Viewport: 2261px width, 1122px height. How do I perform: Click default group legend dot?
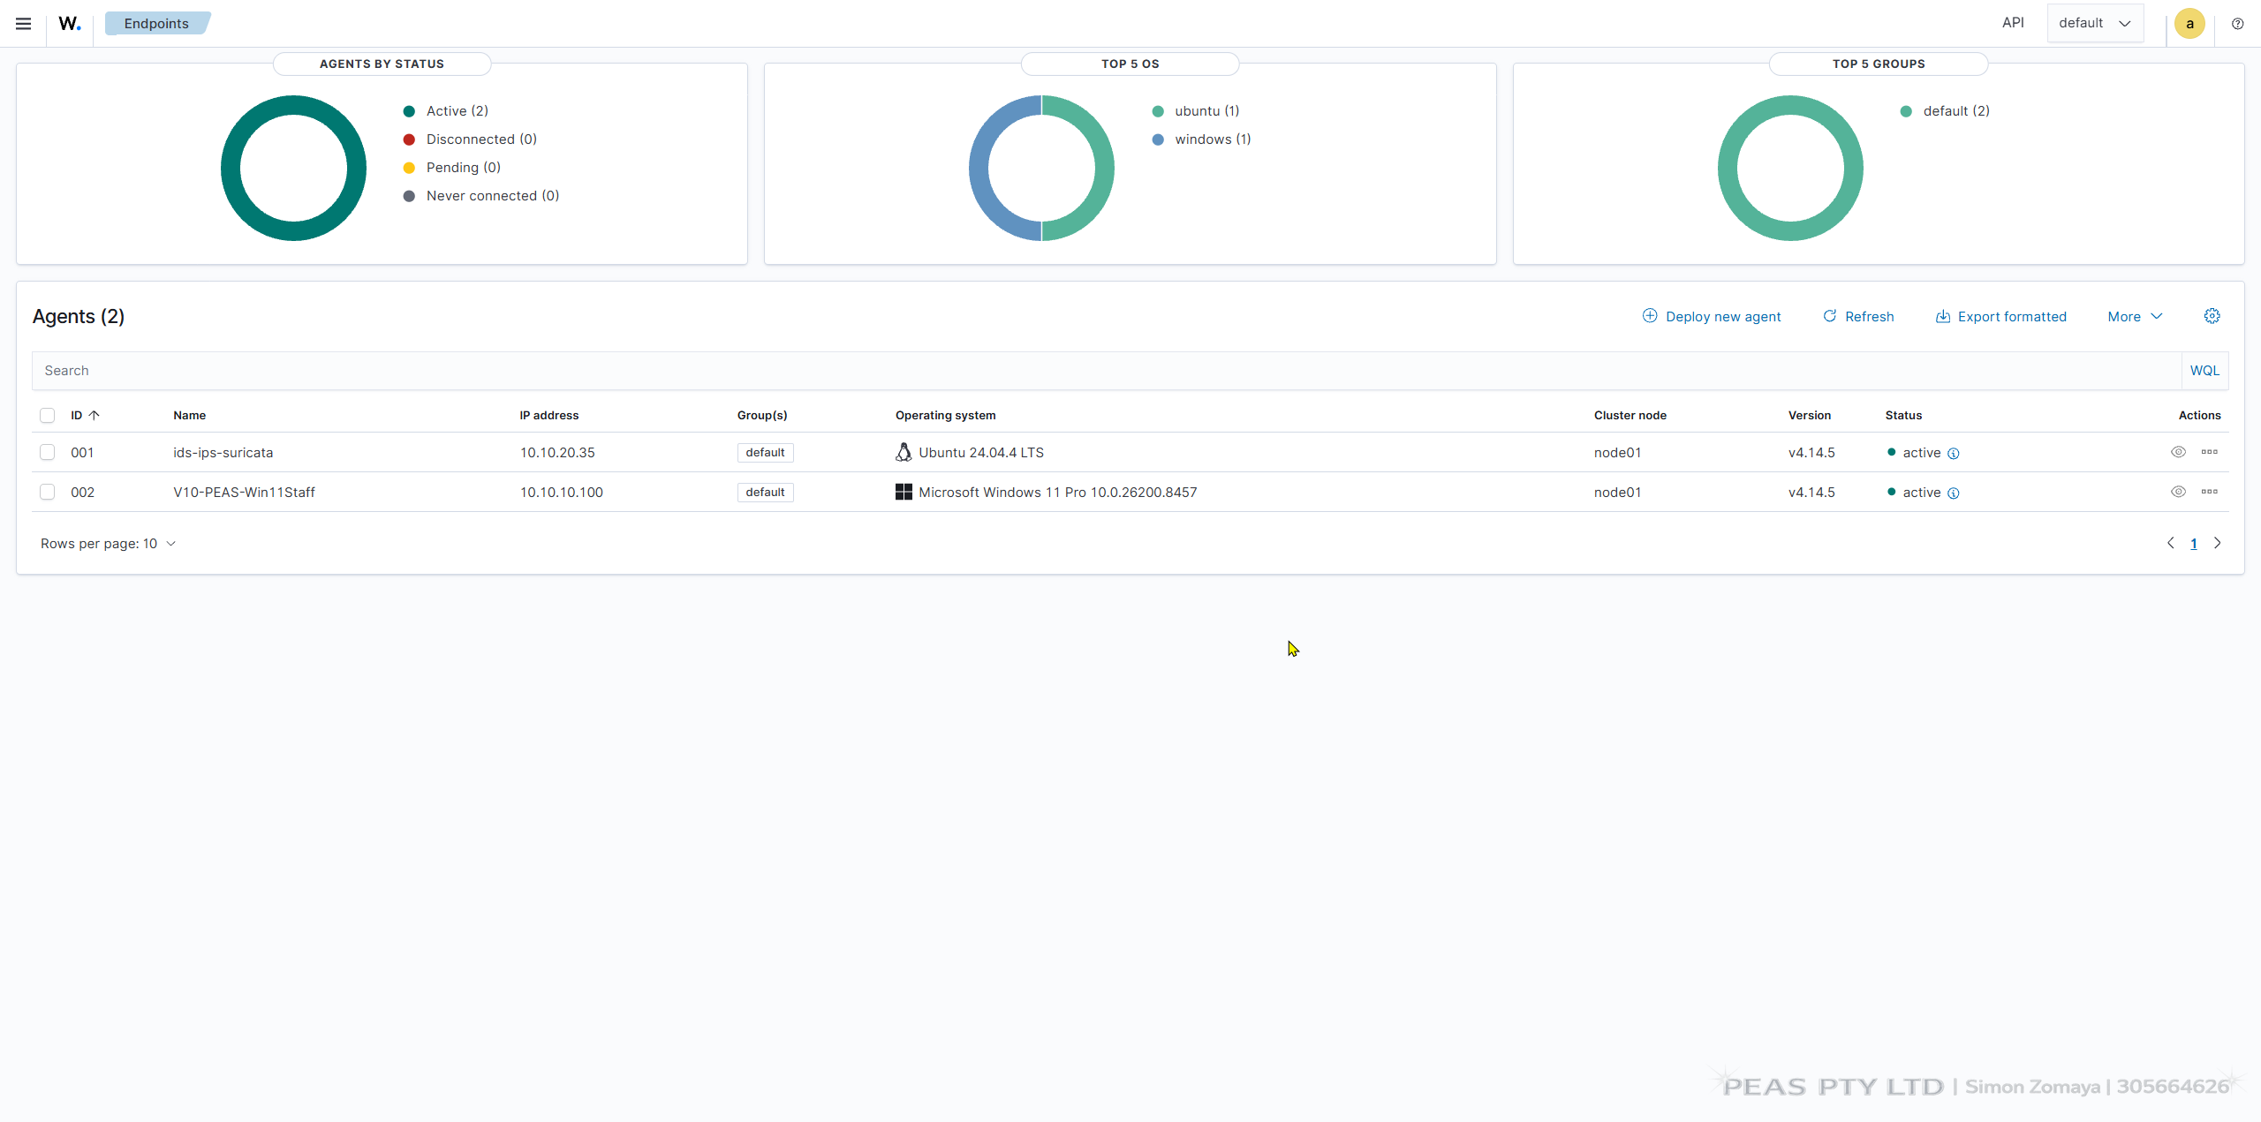click(1906, 111)
